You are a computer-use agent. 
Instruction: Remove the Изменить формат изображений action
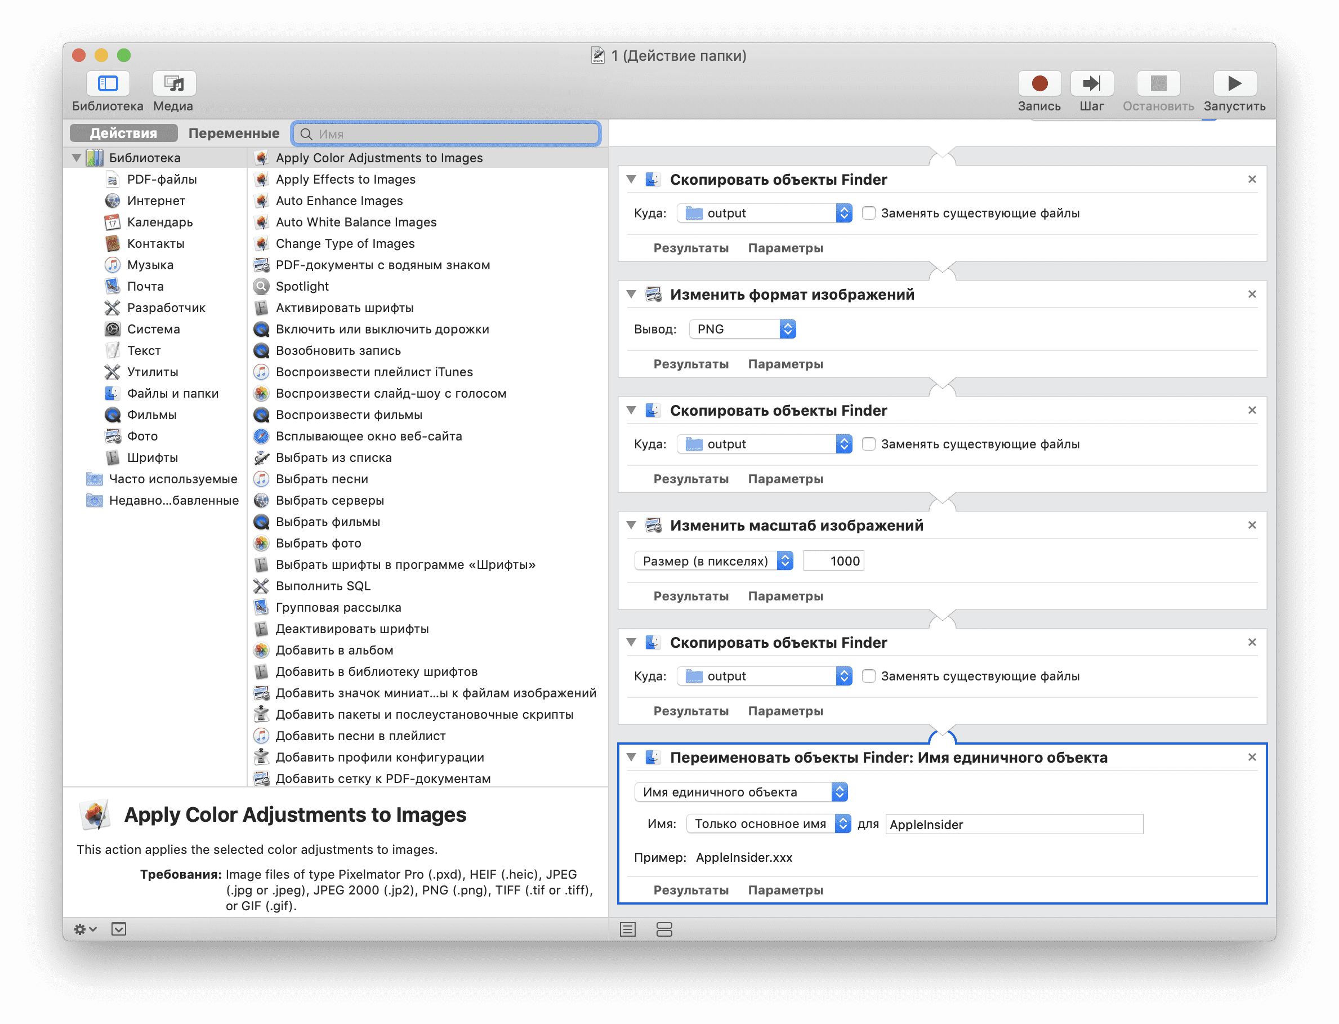pyautogui.click(x=1252, y=294)
